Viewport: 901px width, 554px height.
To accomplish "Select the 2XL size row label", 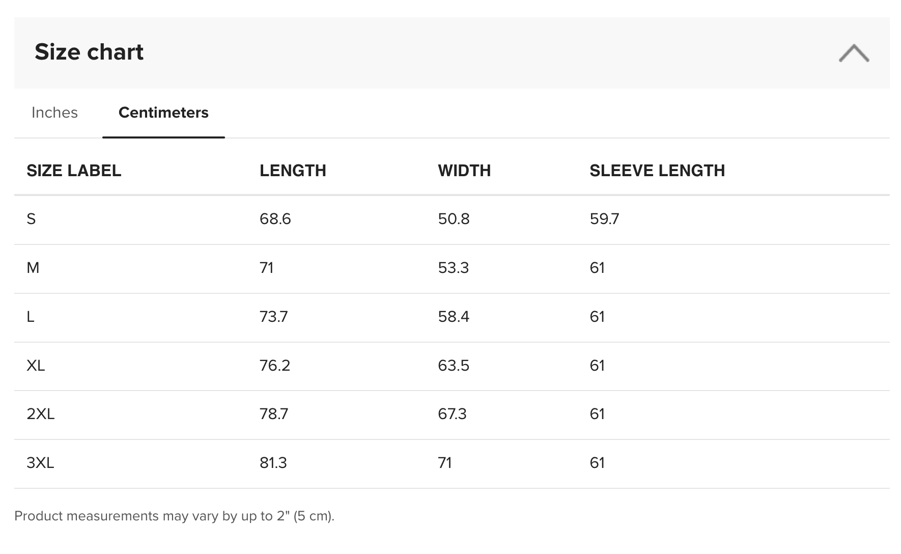I will coord(40,414).
